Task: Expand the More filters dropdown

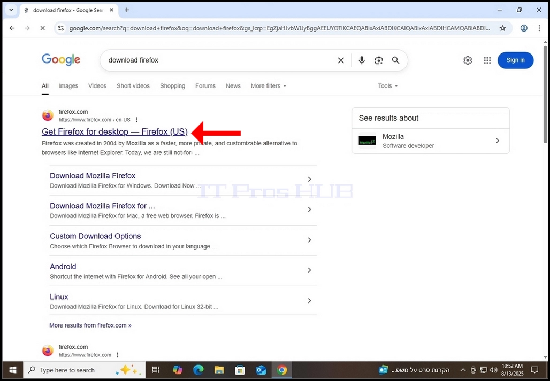Action: click(x=269, y=86)
